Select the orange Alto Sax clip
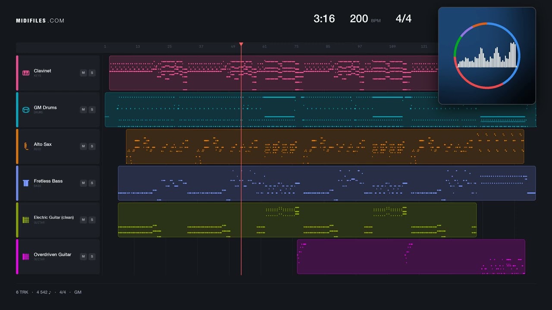This screenshot has height=310, width=552. point(325,146)
